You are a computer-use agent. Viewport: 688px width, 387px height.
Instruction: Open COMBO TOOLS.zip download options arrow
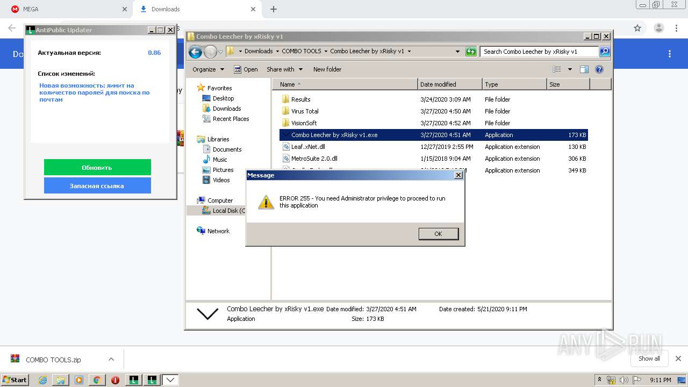coord(111,359)
